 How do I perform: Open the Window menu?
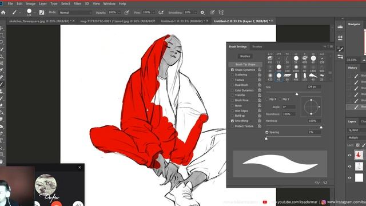coord(109,4)
